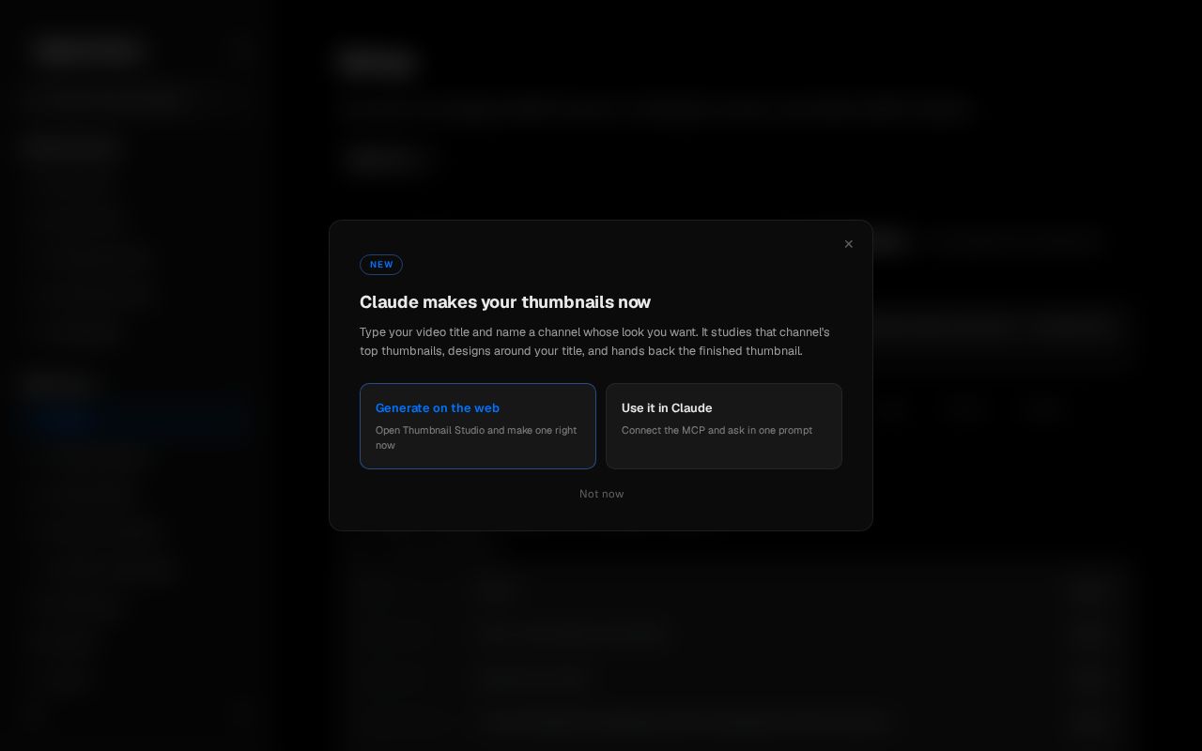Click the text Connect the MCP and ask in one prompt
Screen dimensions: 1202x751
pyautogui.click(x=717, y=430)
